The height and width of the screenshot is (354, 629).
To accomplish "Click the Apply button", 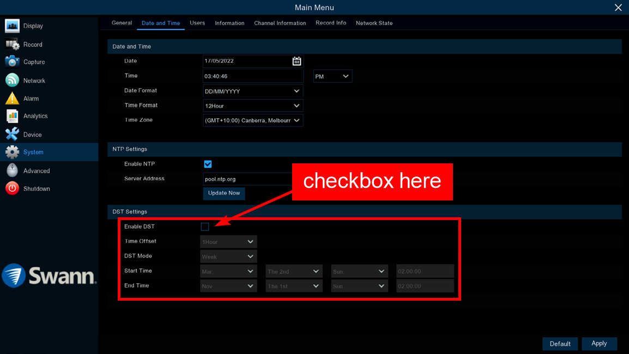I will pyautogui.click(x=599, y=344).
